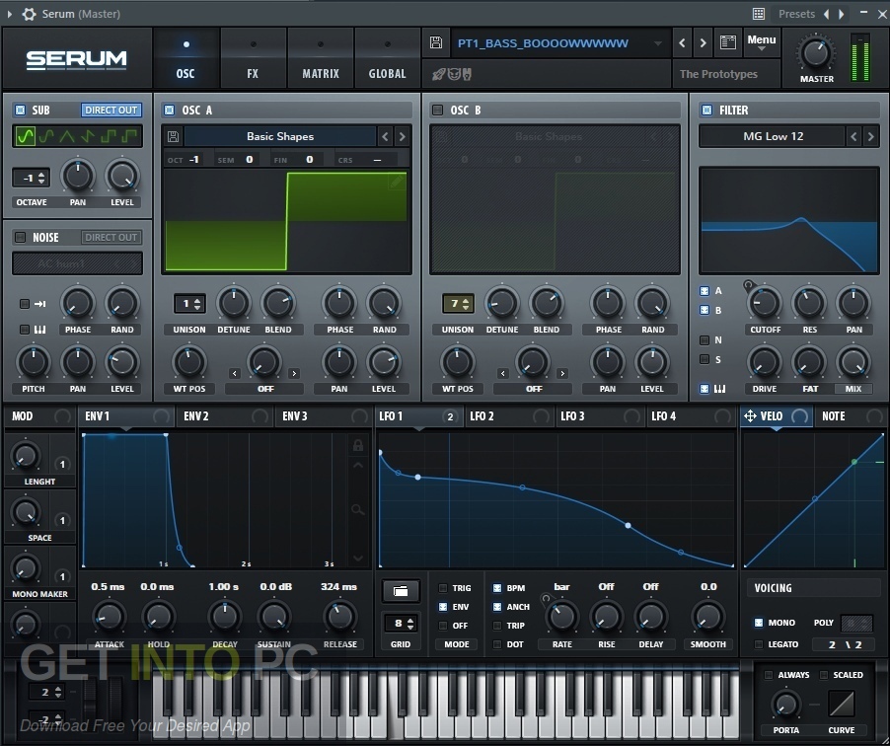890x746 pixels.
Task: Click the OSC A wavetable edit pencil icon
Action: coord(397,182)
